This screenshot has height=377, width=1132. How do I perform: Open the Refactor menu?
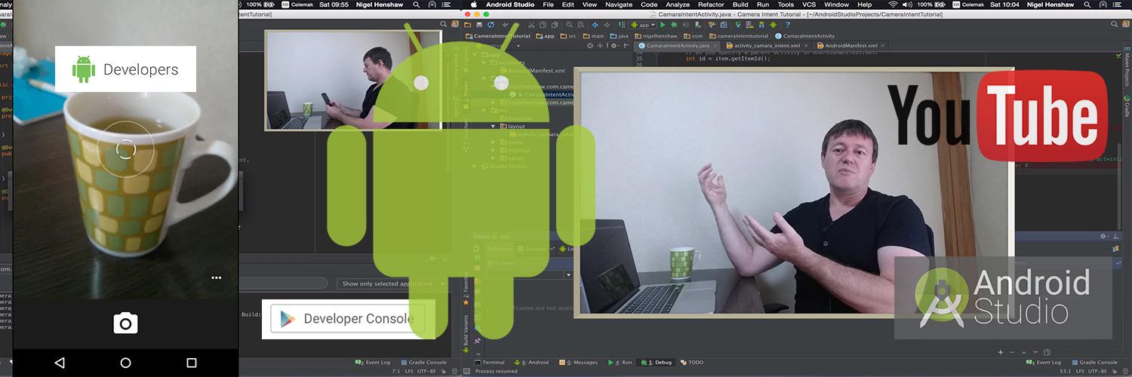tap(711, 5)
